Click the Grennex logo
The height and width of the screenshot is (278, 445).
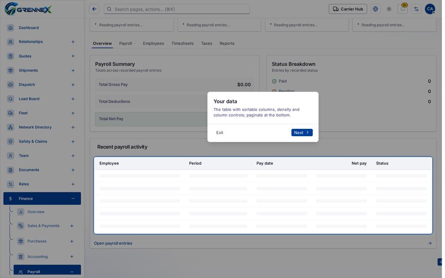(x=28, y=9)
